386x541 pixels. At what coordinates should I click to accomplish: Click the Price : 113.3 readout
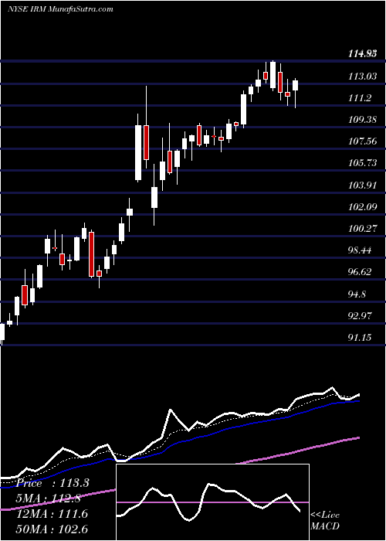[x=52, y=483]
